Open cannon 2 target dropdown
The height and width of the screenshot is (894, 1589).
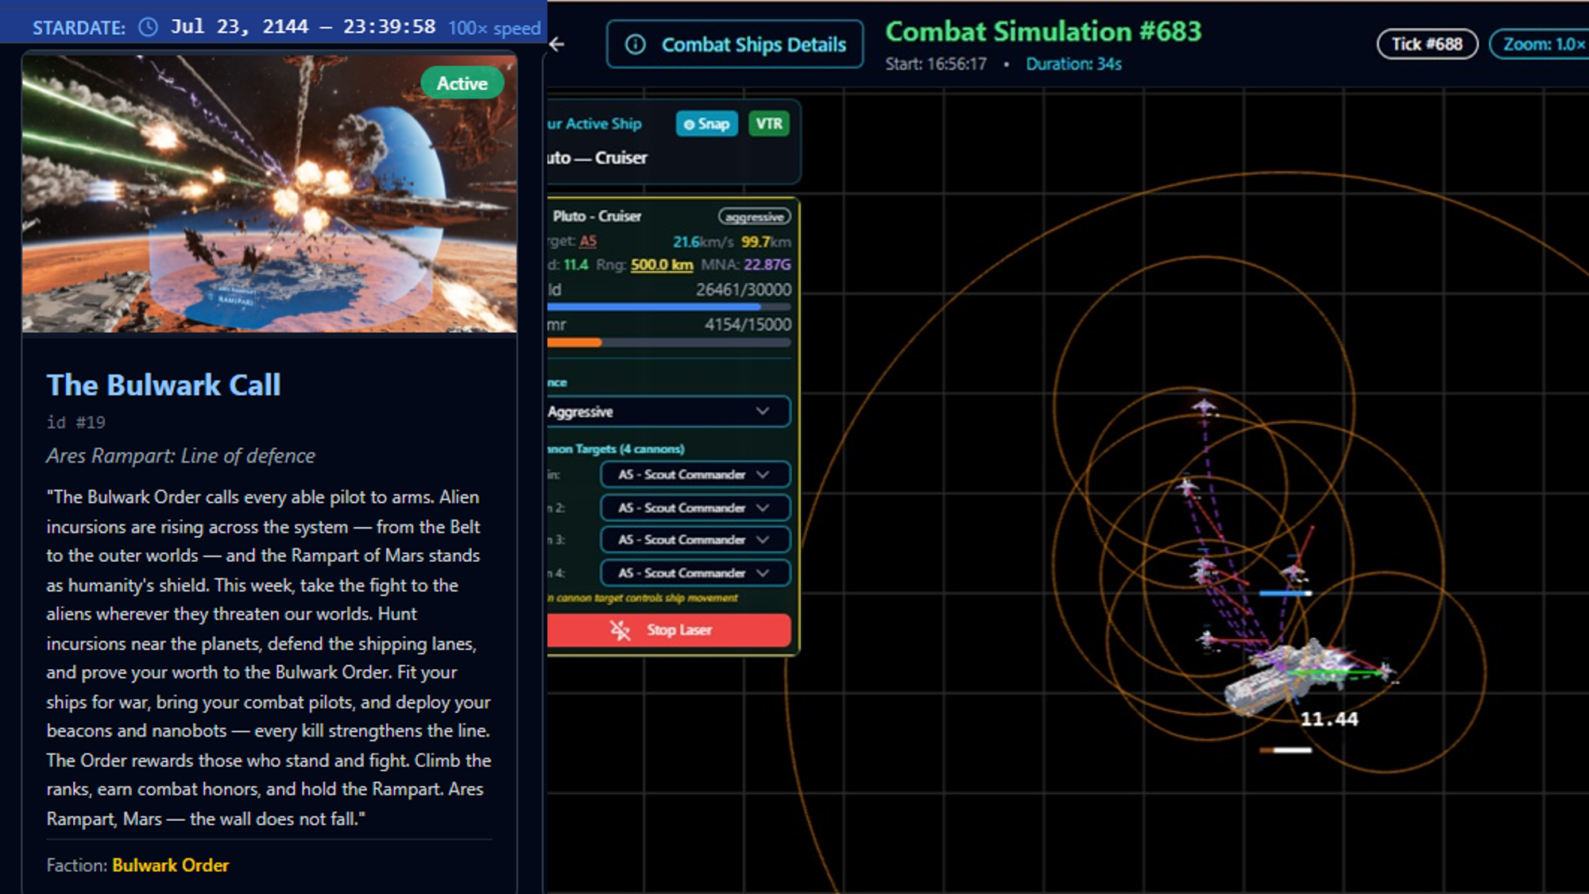pyautogui.click(x=695, y=508)
